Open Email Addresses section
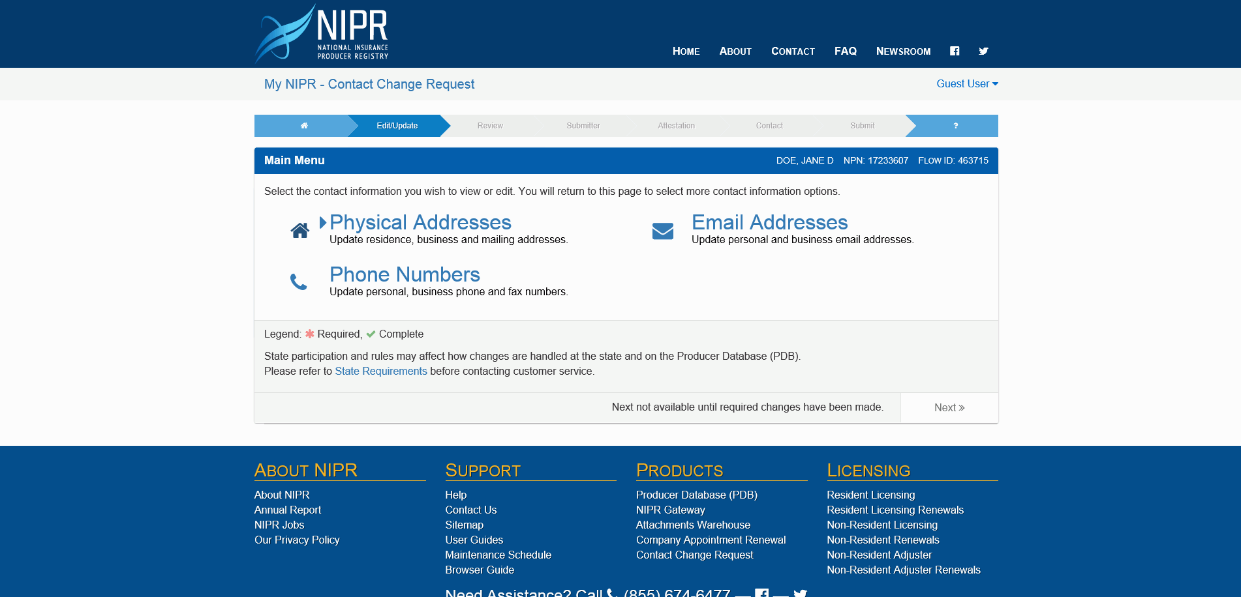1241x597 pixels. tap(770, 222)
